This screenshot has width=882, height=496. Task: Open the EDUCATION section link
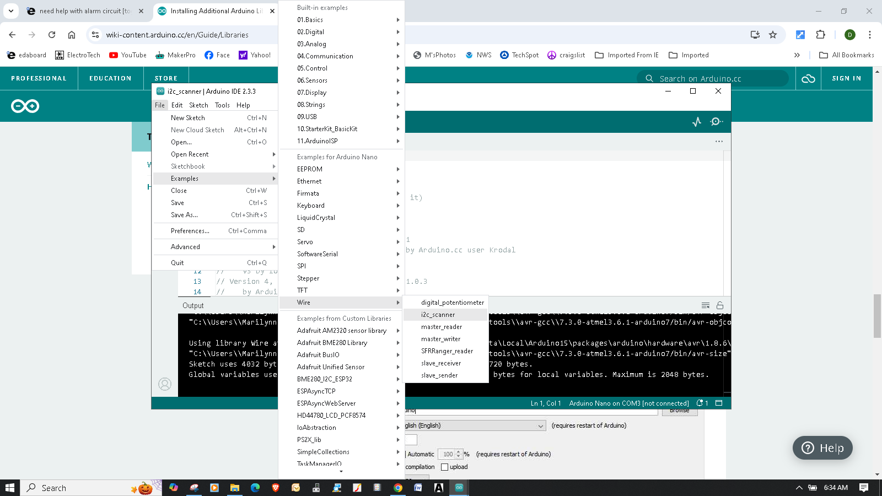click(x=110, y=79)
